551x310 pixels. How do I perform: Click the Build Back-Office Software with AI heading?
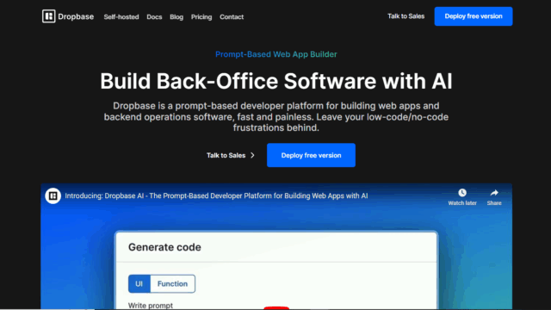(x=275, y=81)
